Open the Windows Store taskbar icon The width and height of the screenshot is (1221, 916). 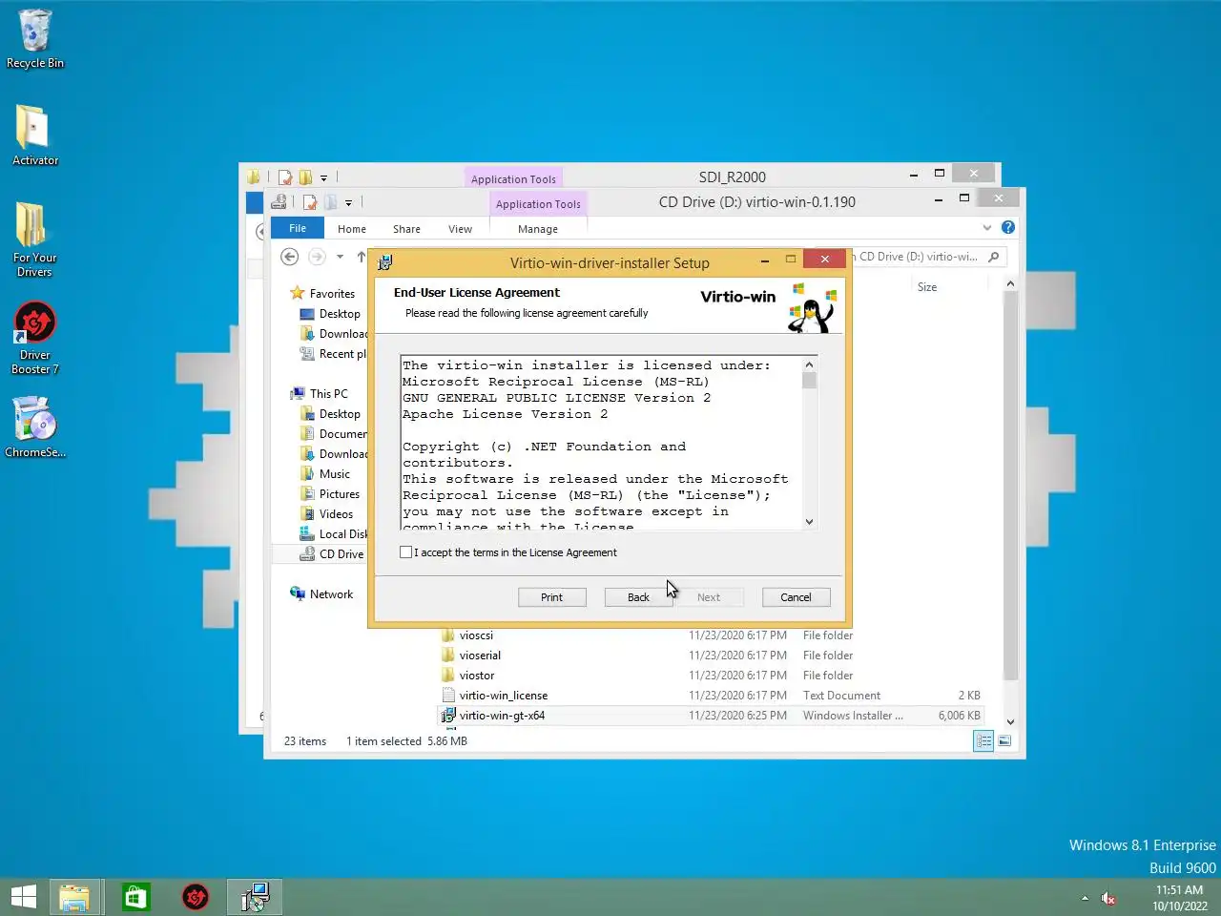click(135, 897)
